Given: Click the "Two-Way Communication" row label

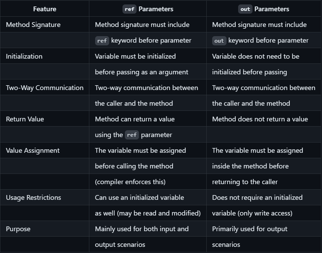Looking at the screenshot, I should tap(44, 88).
